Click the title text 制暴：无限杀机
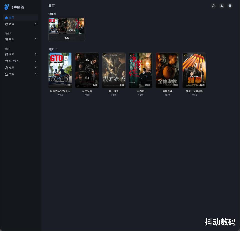Screen dimensions: 240x231 pyautogui.click(x=194, y=91)
